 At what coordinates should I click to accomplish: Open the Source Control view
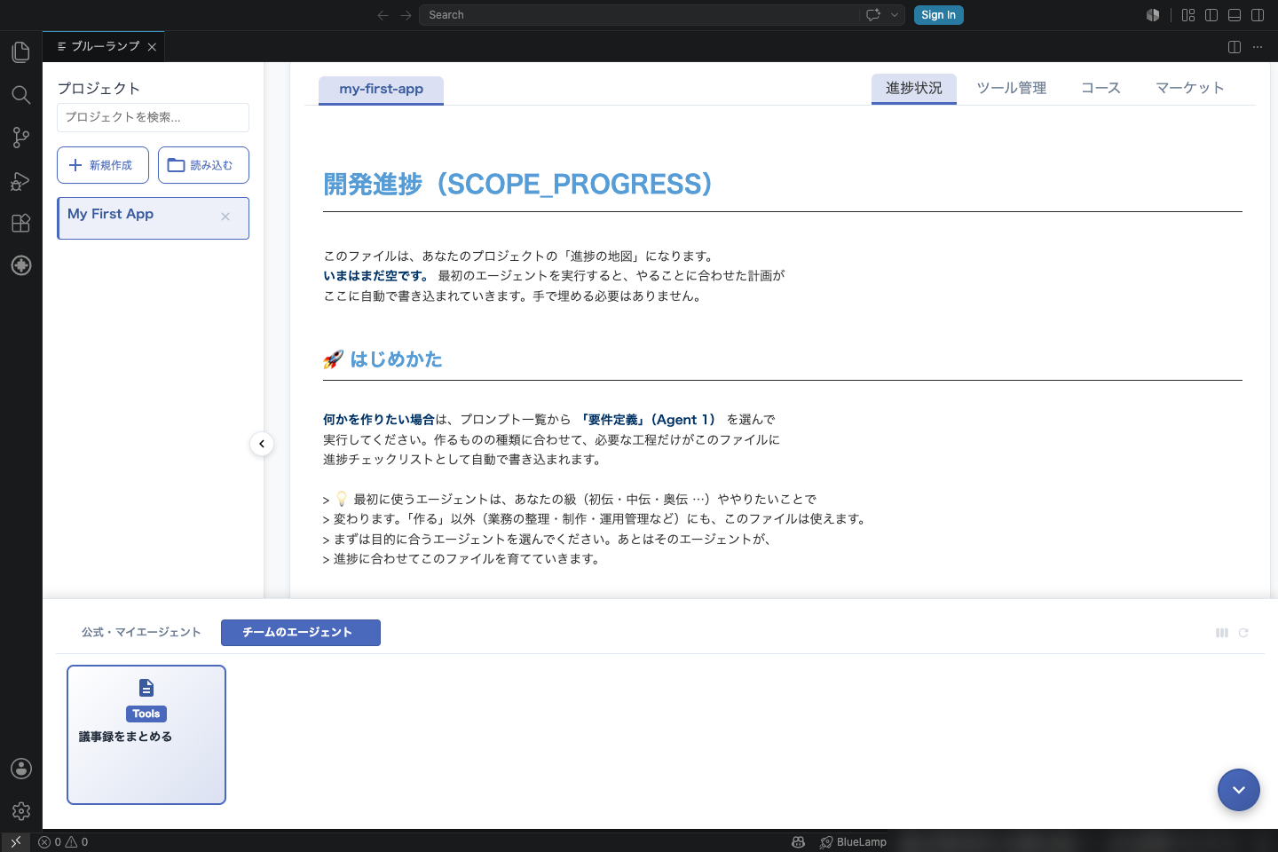point(21,138)
